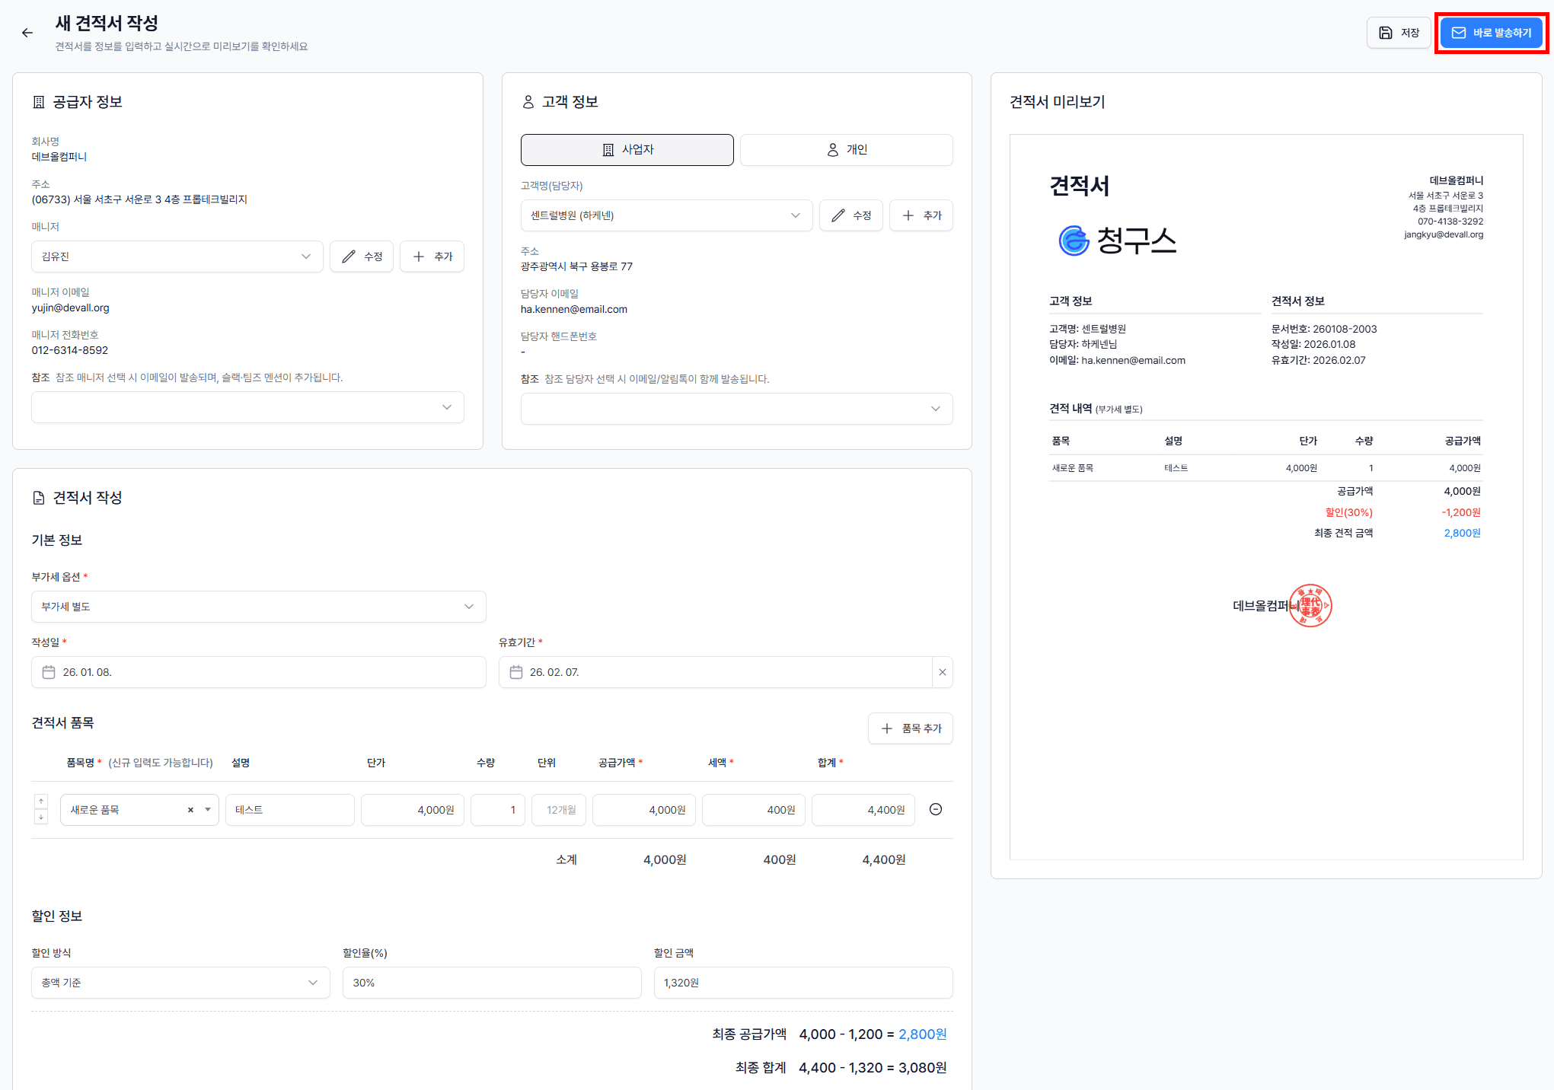Move item row up with arrow
Image resolution: width=1554 pixels, height=1090 pixels.
click(x=41, y=802)
